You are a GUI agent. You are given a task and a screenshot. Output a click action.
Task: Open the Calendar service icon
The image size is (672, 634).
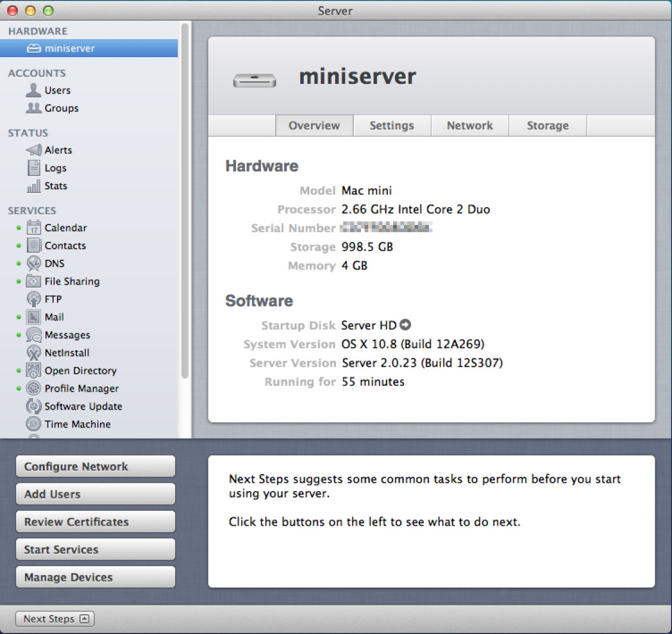pos(33,227)
